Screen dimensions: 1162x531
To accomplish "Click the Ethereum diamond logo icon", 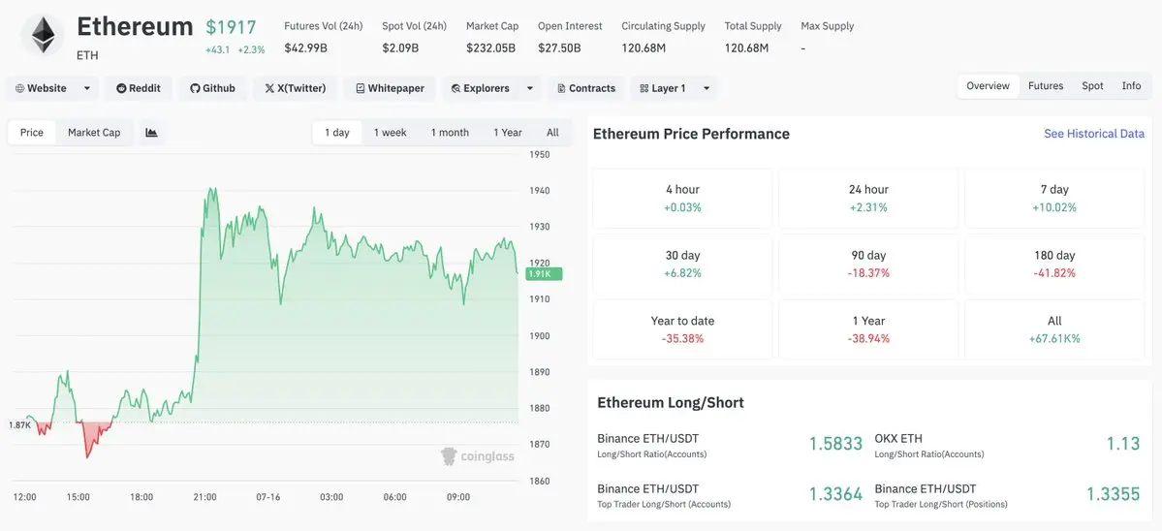I will (43, 35).
